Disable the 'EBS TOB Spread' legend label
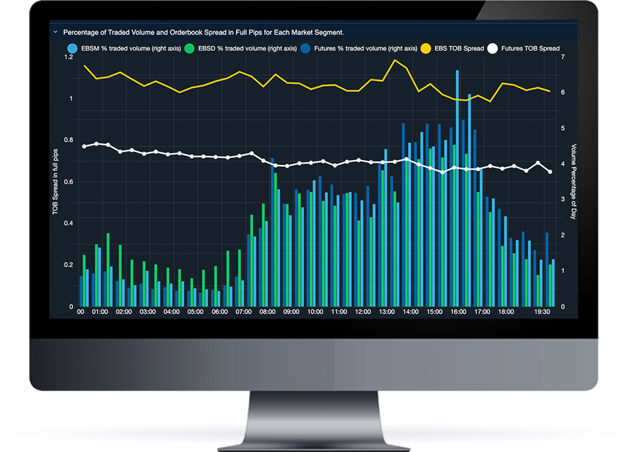The width and height of the screenshot is (638, 452). (x=459, y=49)
